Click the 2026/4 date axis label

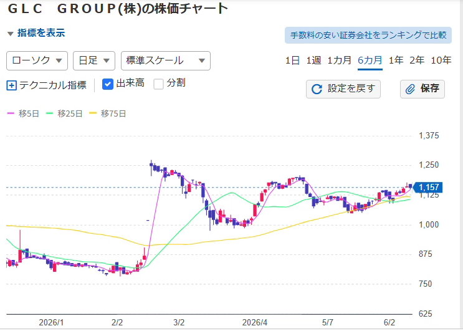tap(255, 322)
